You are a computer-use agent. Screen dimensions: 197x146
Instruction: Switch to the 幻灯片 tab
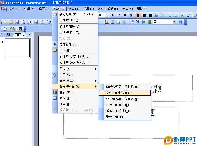tap(19, 35)
